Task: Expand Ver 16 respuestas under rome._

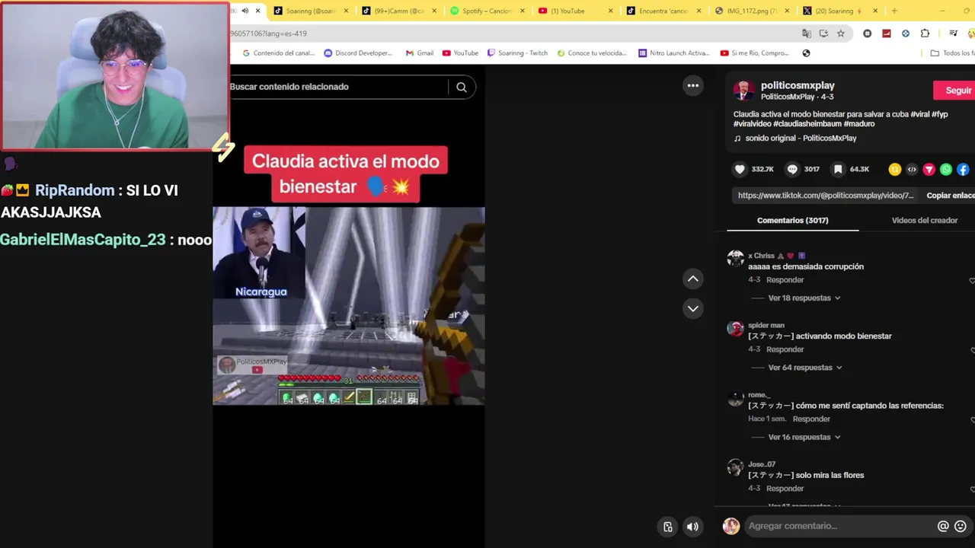Action: point(804,437)
